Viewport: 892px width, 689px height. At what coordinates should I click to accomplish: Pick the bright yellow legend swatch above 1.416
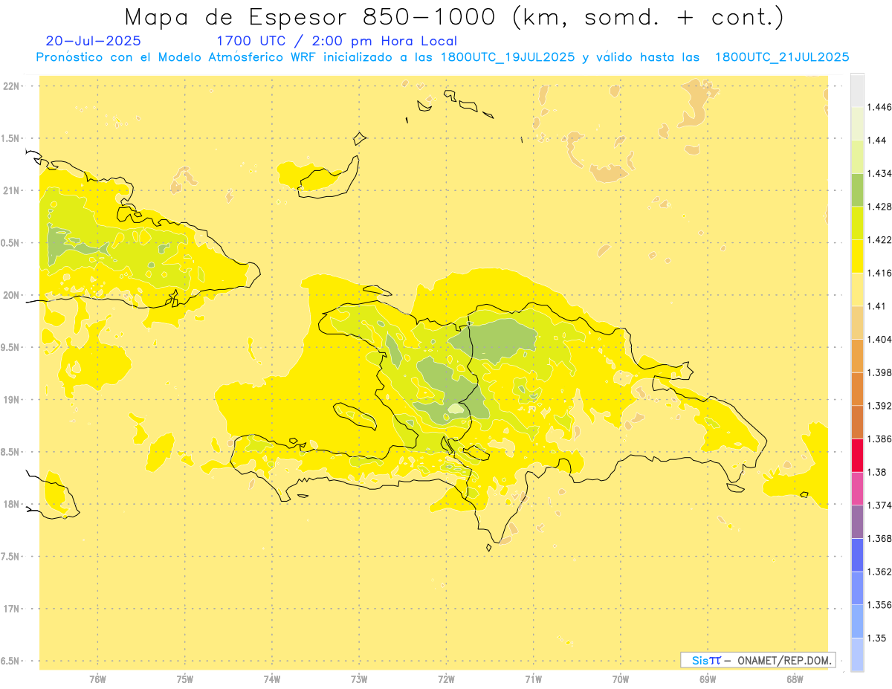point(857,256)
